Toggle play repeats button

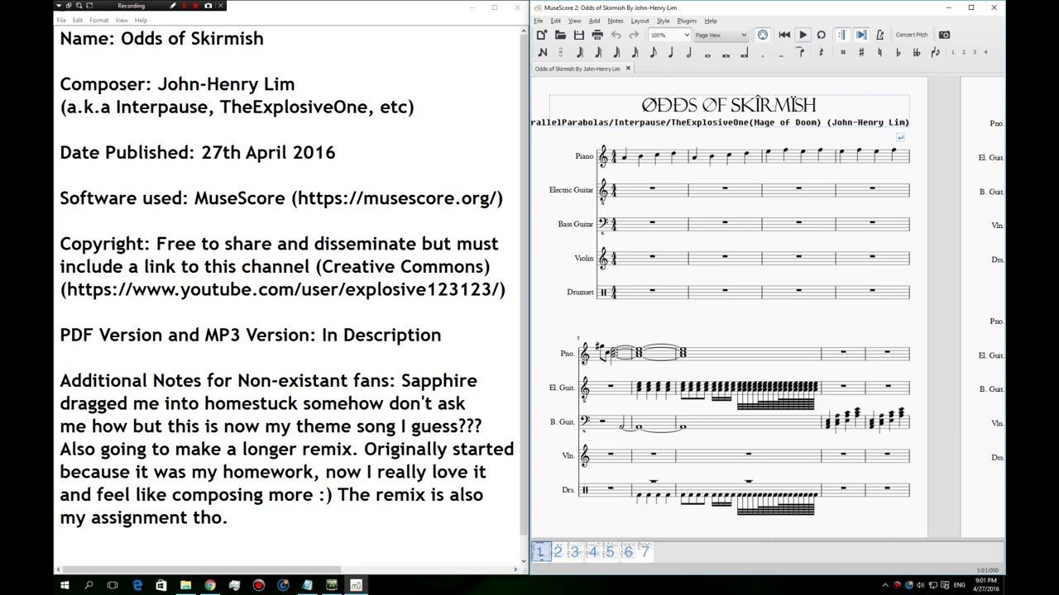pos(842,35)
